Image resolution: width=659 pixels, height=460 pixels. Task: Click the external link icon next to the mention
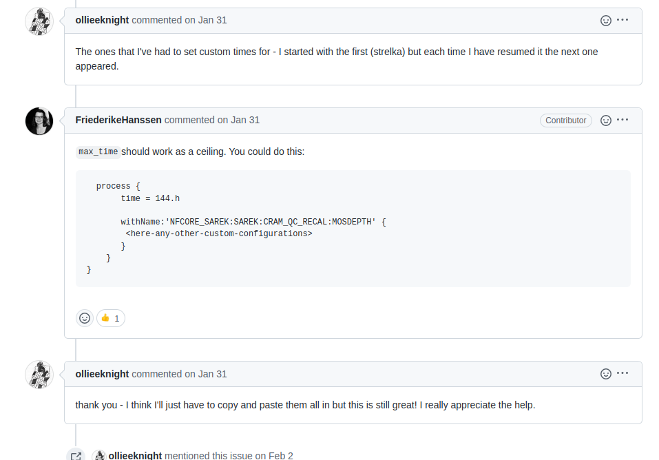[x=76, y=454]
